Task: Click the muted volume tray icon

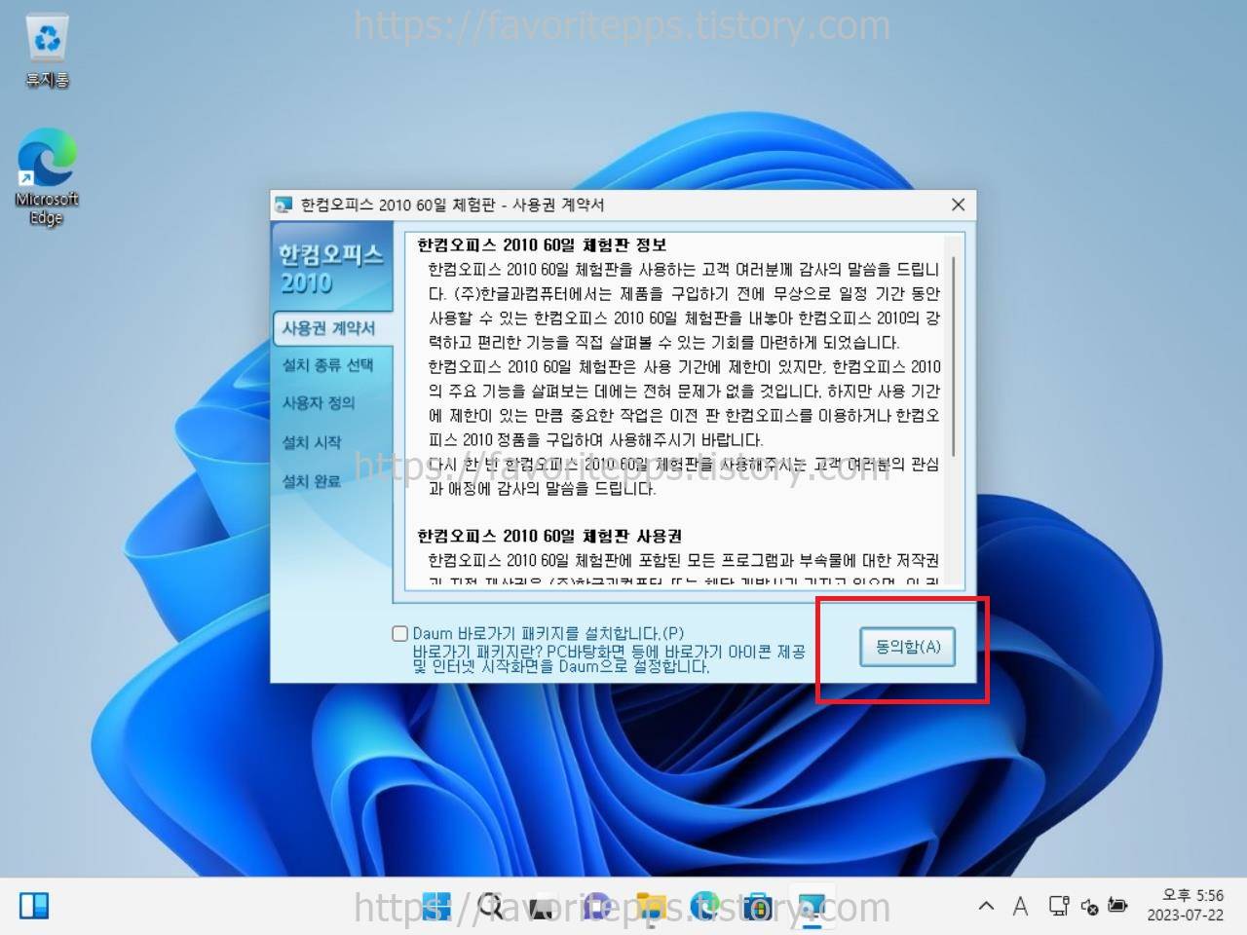Action: click(1089, 907)
